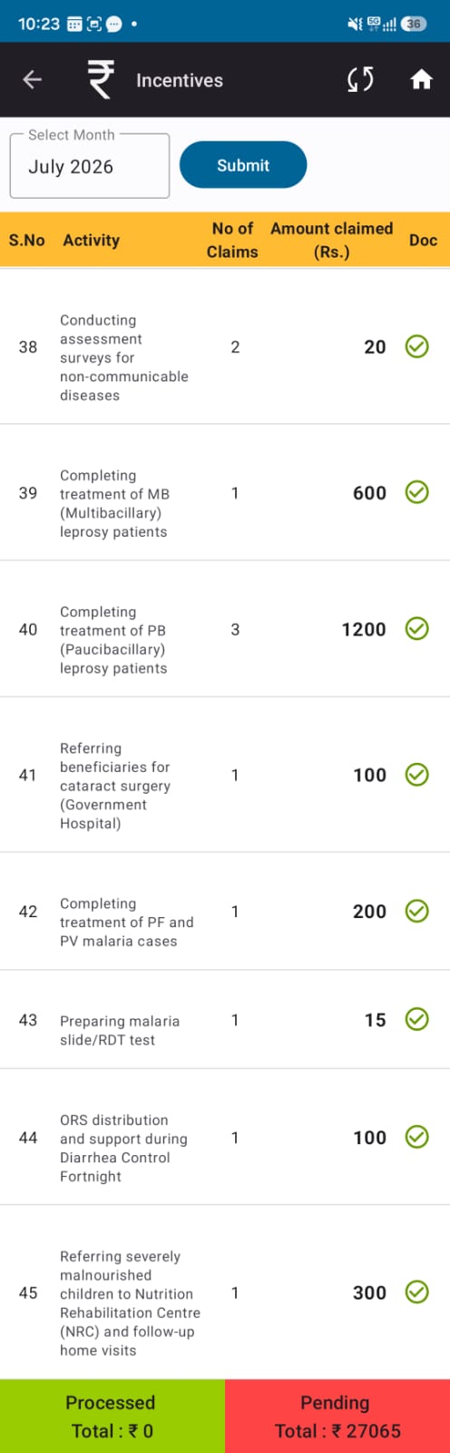Open doc checkmark for PB leprosy row
450x1453 pixels.
click(416, 628)
